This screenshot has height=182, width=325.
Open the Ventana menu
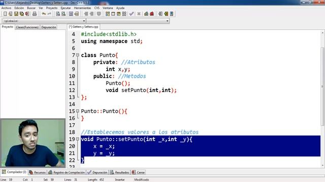click(x=108, y=8)
